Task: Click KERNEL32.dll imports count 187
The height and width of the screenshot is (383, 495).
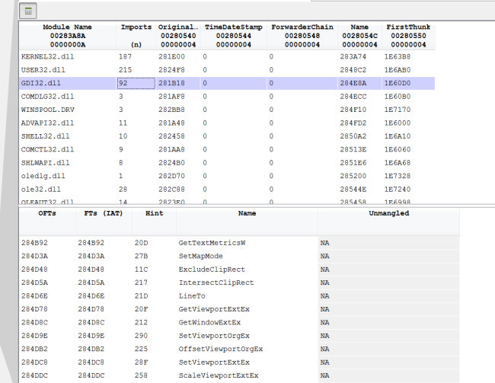Action: [126, 57]
